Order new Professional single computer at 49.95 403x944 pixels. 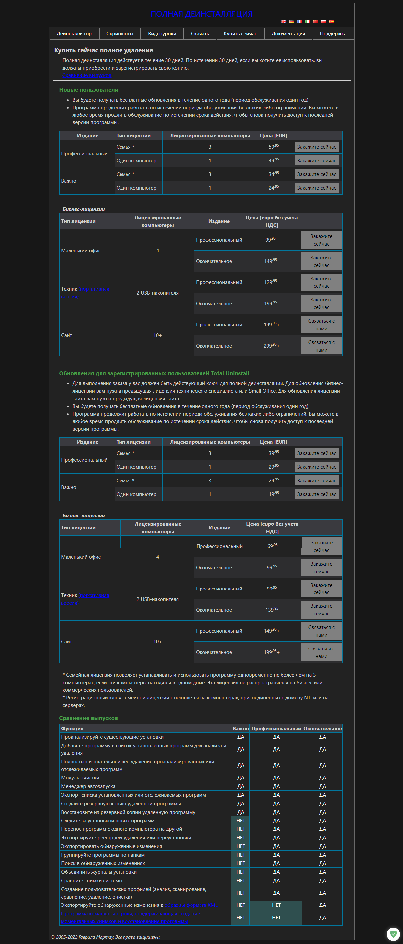[x=317, y=161]
